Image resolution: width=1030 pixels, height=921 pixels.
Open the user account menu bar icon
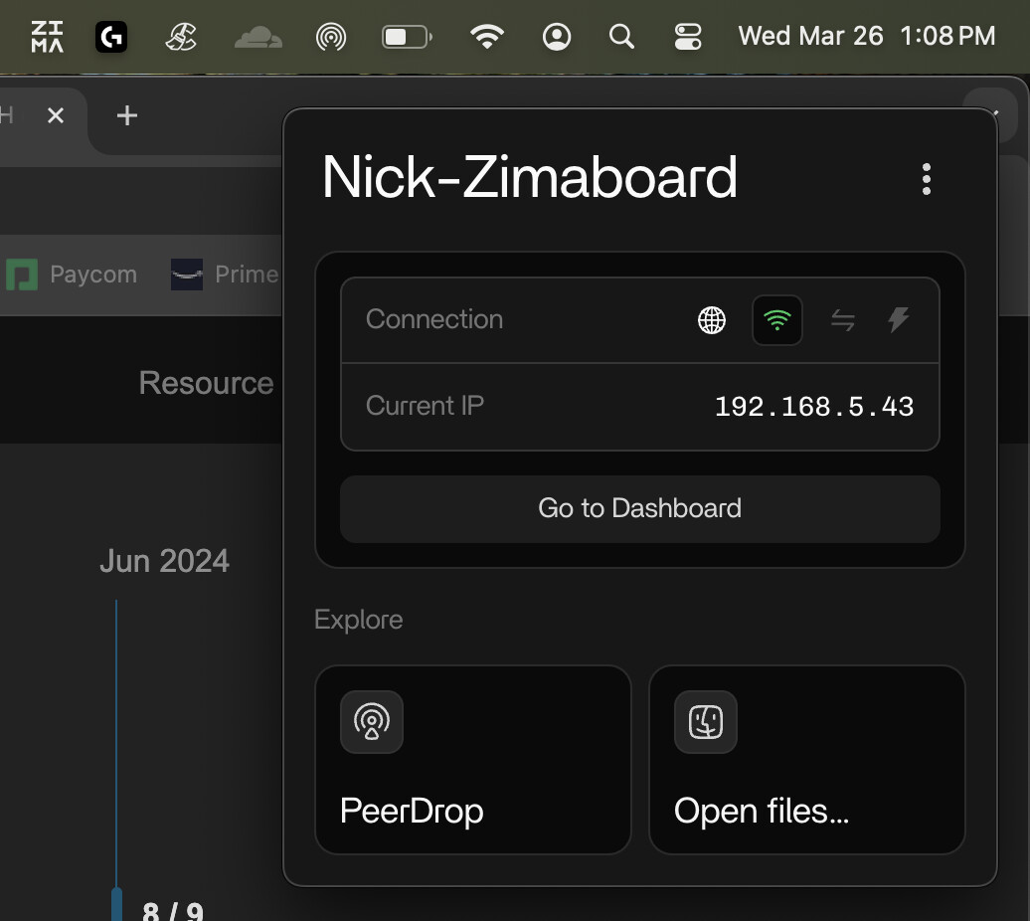coord(557,37)
